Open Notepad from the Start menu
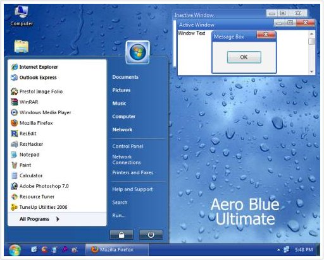The width and height of the screenshot is (324, 260). [x=25, y=155]
